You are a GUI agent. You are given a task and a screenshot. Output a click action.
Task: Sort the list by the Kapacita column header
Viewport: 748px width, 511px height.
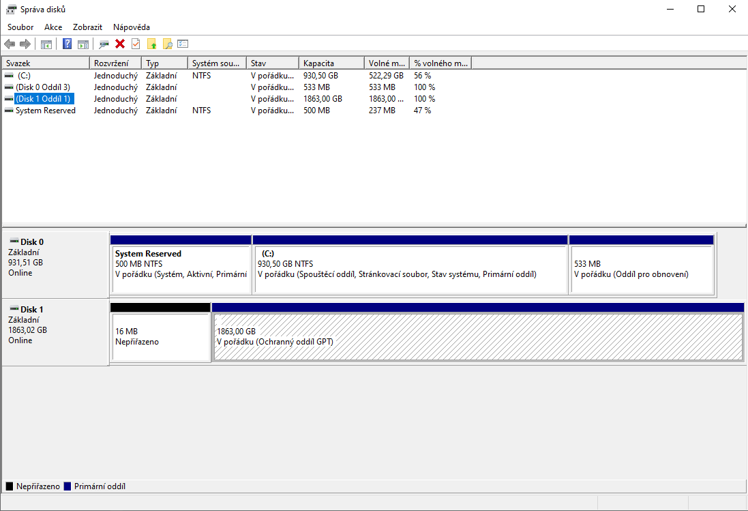(x=331, y=63)
